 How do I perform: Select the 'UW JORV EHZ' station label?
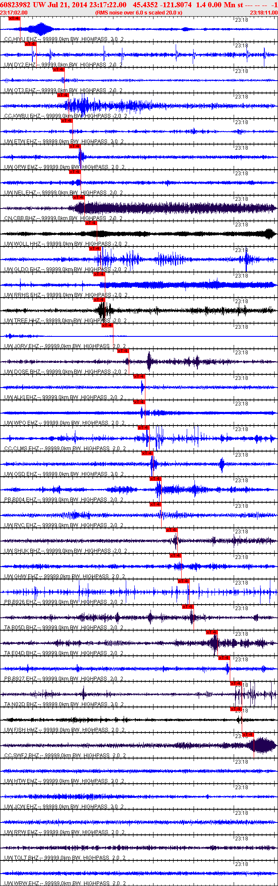[x=22, y=346]
